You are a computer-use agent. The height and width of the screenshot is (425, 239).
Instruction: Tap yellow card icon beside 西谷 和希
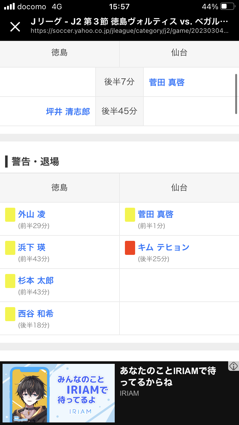tap(10, 314)
